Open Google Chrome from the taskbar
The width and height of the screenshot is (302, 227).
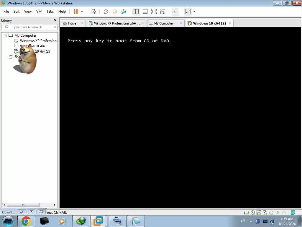pos(26,221)
